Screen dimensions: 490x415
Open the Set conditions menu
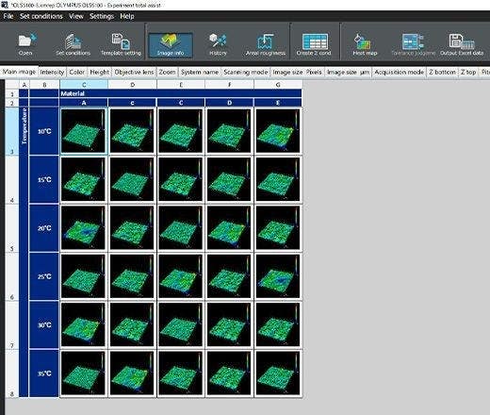(x=41, y=16)
